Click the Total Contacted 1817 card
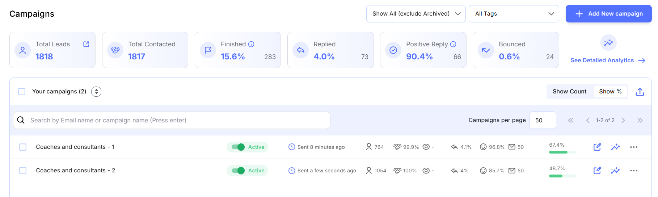Image resolution: width=658 pixels, height=197 pixels. coord(145,50)
